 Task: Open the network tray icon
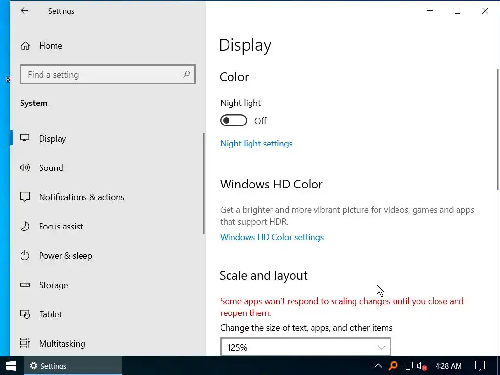(408, 366)
